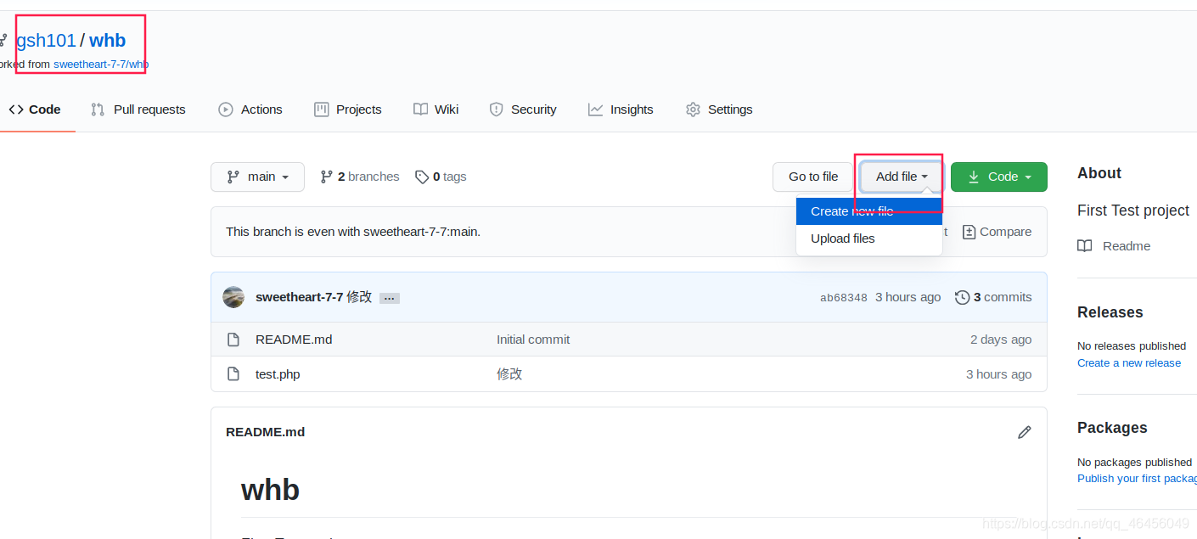Open the forked-from sweetheart-7-7/whb link
Viewport: 1197px width, 539px height.
click(101, 64)
